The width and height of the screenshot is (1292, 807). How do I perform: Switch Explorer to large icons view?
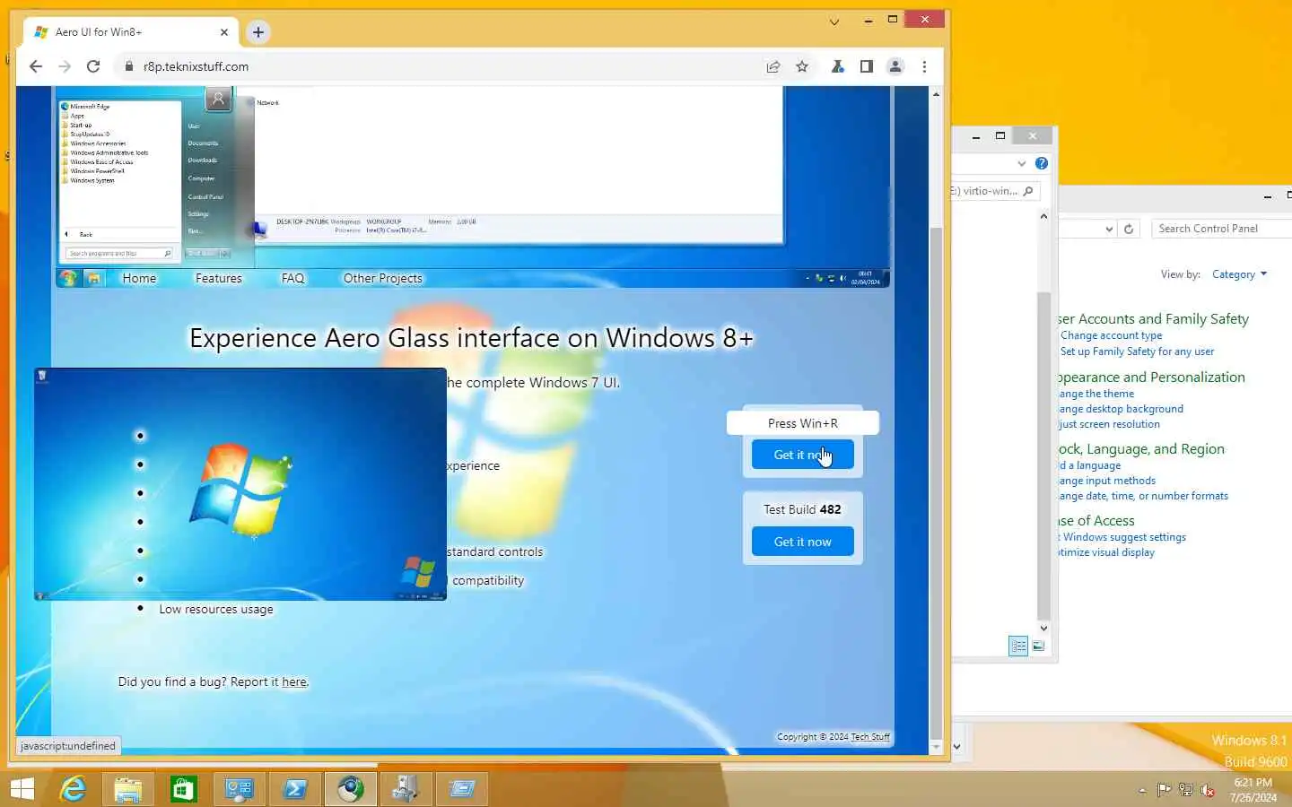tap(1038, 646)
